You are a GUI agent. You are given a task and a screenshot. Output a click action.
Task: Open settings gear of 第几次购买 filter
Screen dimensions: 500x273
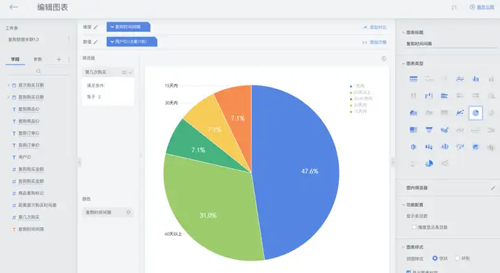[x=124, y=72]
